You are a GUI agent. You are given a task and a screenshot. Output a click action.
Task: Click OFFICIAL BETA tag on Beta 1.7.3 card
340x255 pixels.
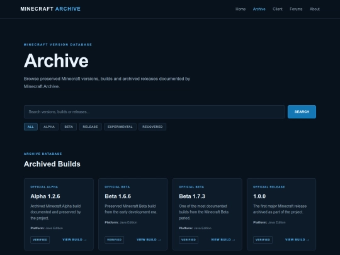[x=191, y=187]
